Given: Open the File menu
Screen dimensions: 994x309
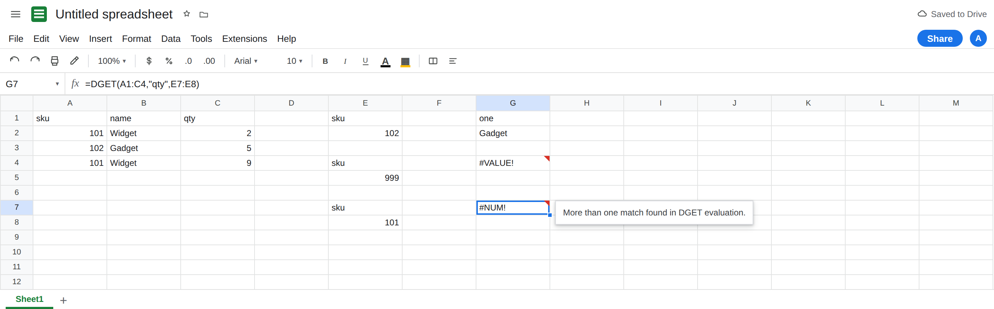Looking at the screenshot, I should click(x=16, y=39).
